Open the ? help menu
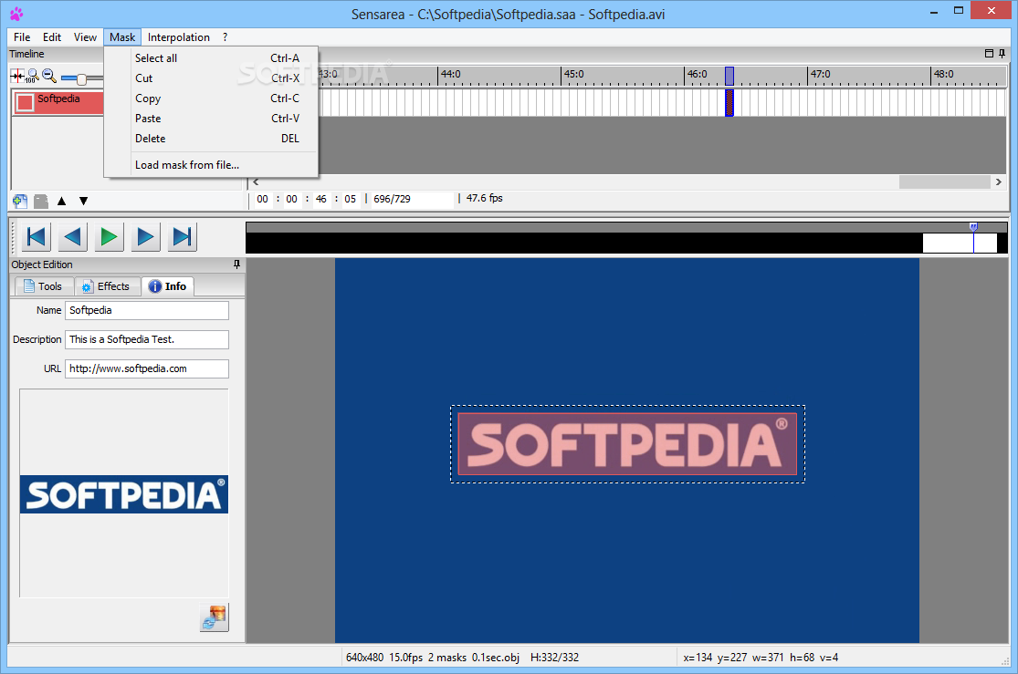 coord(226,37)
